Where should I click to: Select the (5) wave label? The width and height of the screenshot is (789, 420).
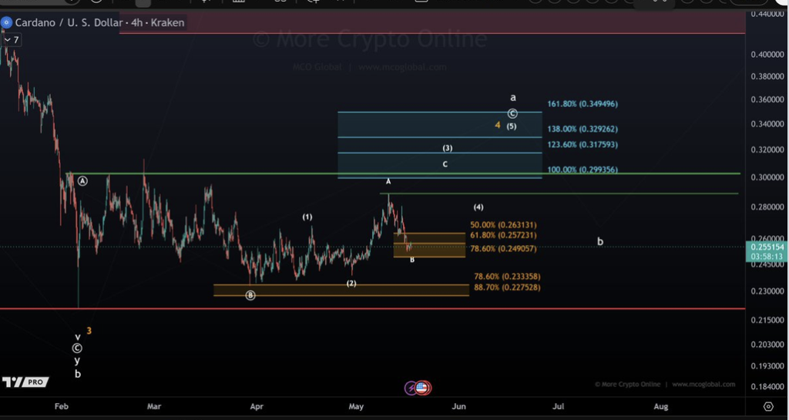(x=512, y=126)
